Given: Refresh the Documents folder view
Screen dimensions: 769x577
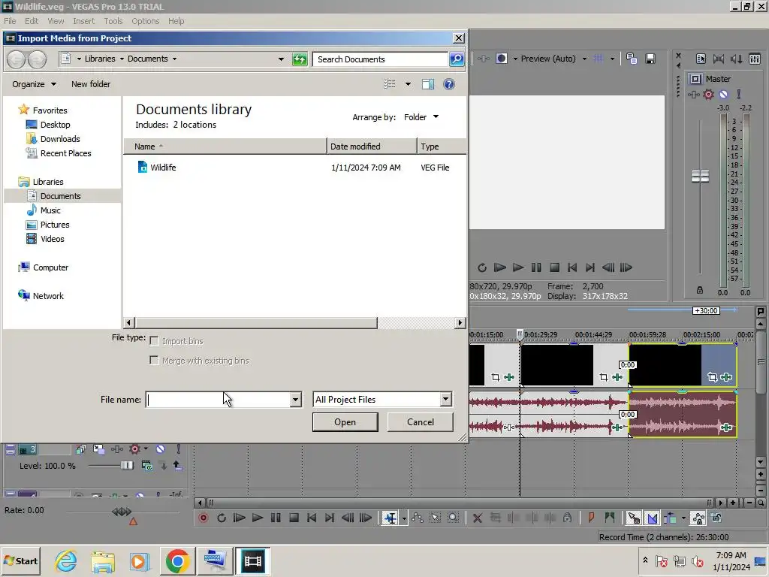Looking at the screenshot, I should 300,59.
